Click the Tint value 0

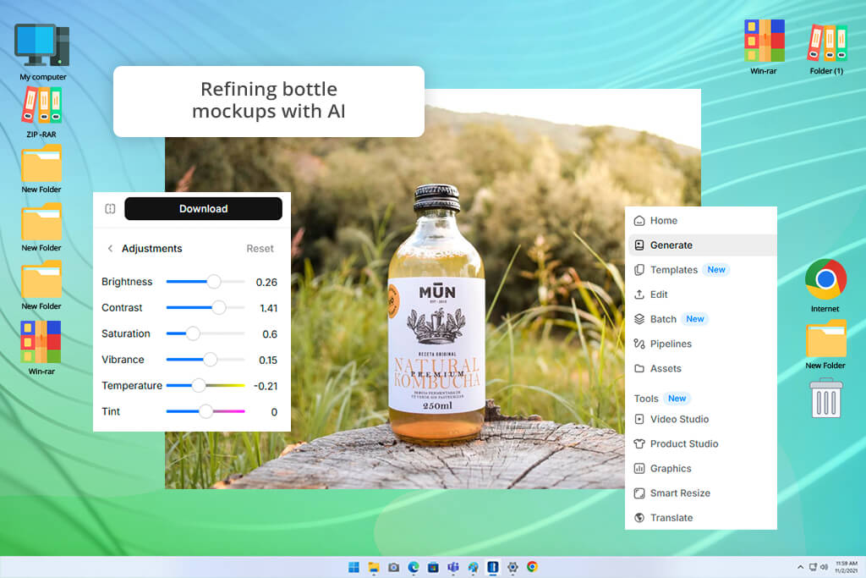pos(274,412)
